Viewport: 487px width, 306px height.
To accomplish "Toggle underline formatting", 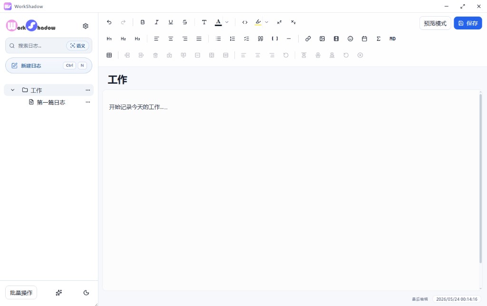I will 171,22.
